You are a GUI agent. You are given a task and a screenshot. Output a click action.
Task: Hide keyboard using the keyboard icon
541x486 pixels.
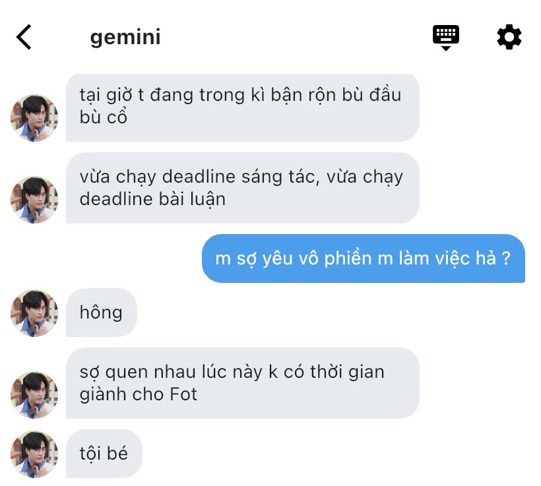pos(446,38)
